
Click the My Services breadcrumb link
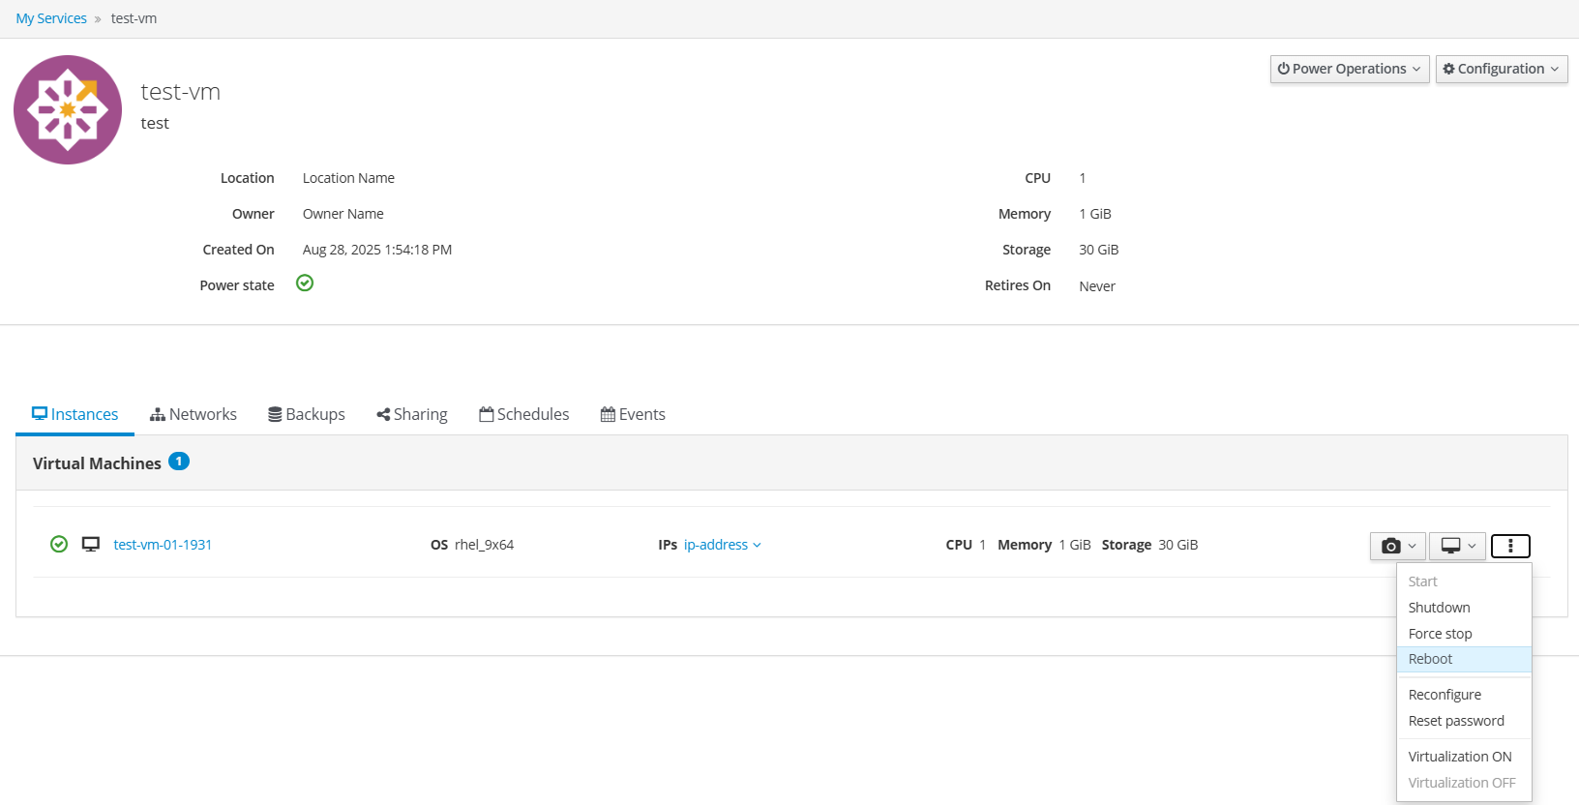(51, 18)
